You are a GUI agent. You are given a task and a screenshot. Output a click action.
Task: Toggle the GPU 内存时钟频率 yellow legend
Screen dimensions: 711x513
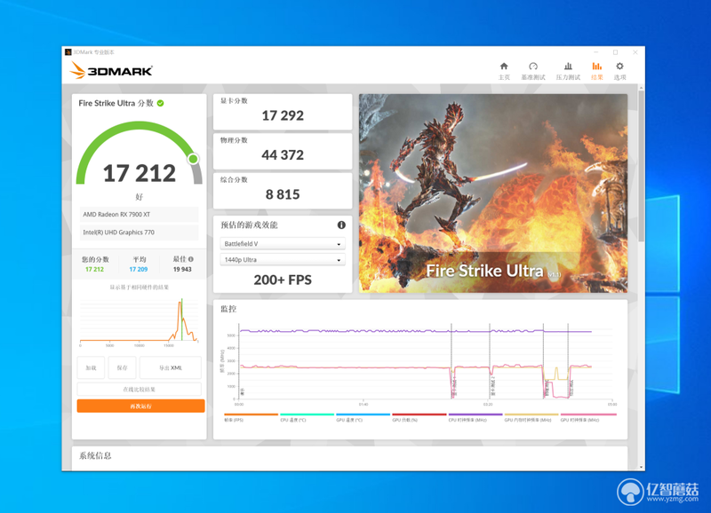click(531, 417)
